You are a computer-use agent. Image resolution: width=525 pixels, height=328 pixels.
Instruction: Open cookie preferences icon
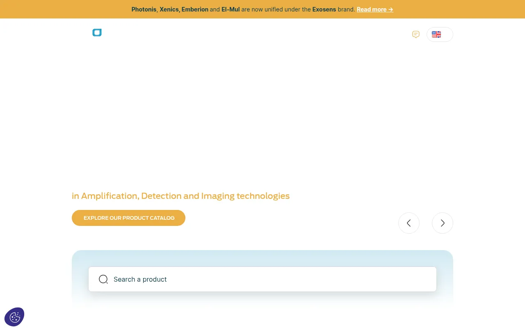pos(14,317)
